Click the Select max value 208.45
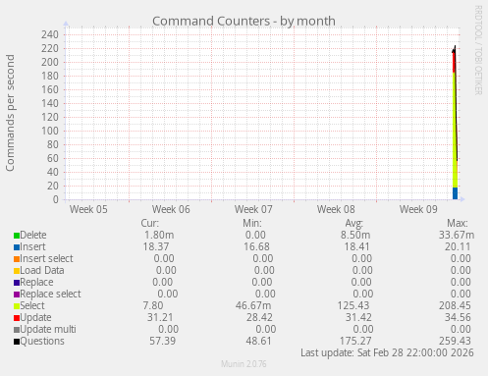 (x=455, y=305)
